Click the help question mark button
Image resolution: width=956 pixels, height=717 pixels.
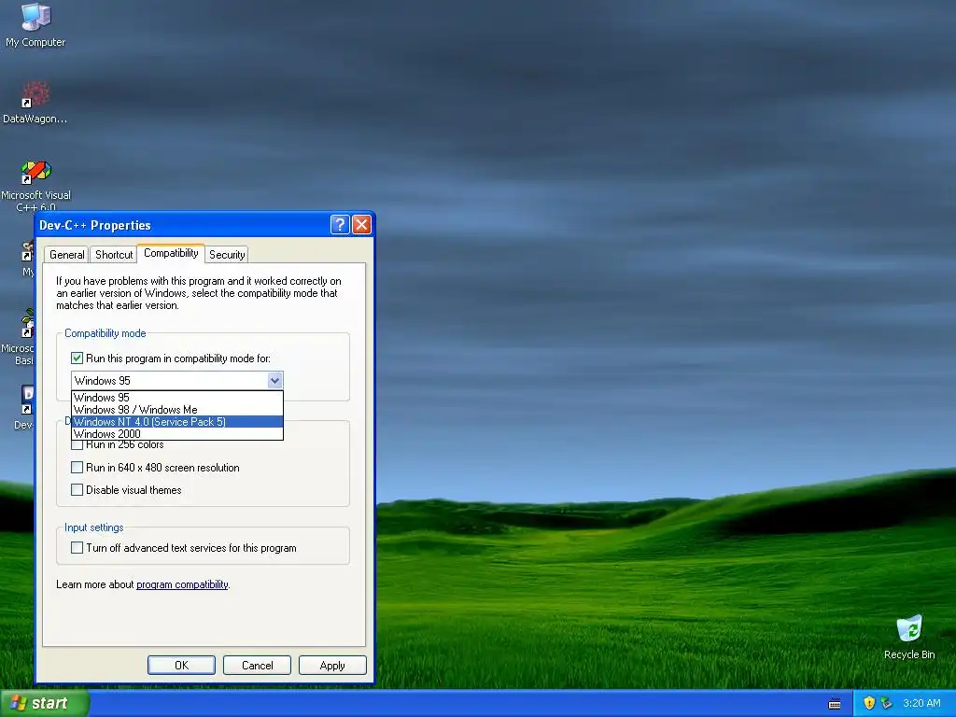coord(340,225)
